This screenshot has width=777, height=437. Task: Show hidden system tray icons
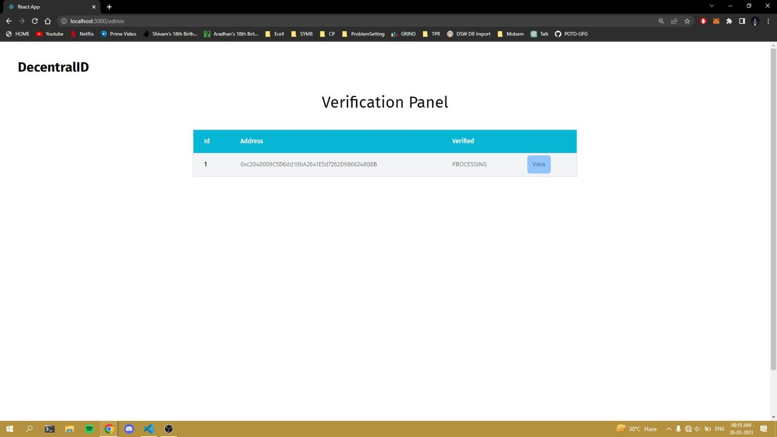(669, 429)
